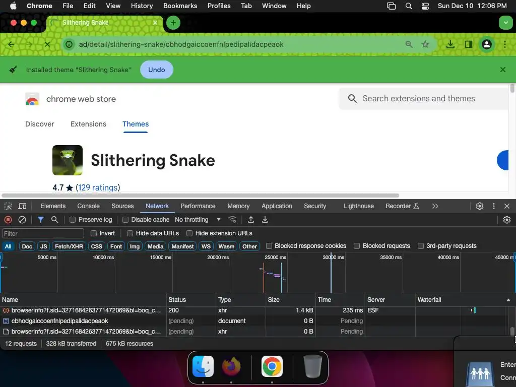Open network search magnifier icon
Image resolution: width=516 pixels, height=387 pixels.
(54, 220)
